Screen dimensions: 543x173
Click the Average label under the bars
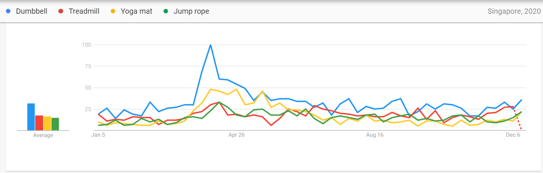point(43,135)
